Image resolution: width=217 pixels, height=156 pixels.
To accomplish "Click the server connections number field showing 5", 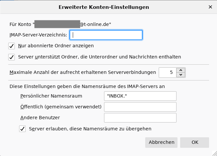I will coord(167,73).
